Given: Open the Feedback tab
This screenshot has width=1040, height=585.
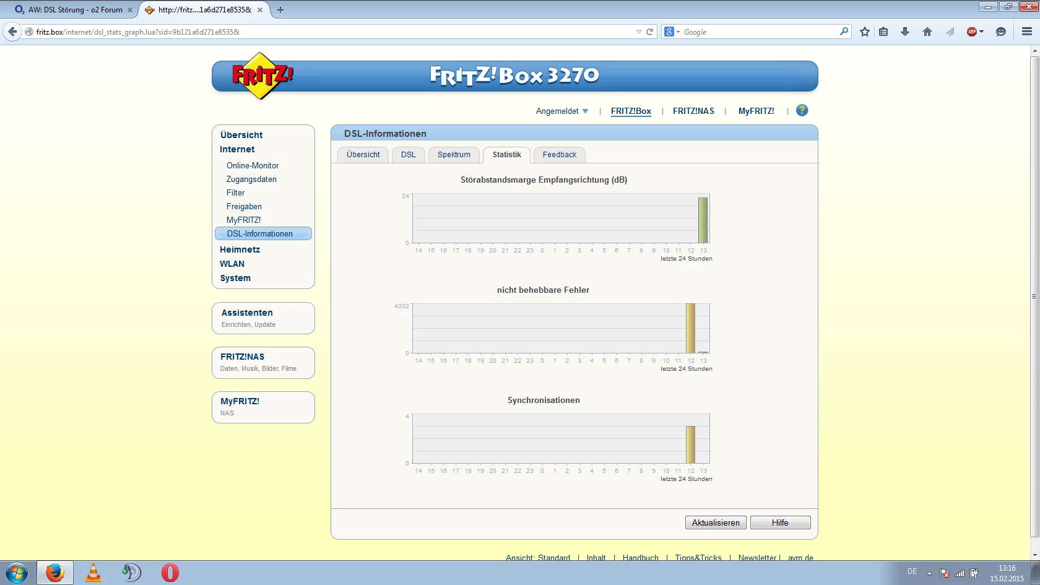Looking at the screenshot, I should [x=560, y=155].
